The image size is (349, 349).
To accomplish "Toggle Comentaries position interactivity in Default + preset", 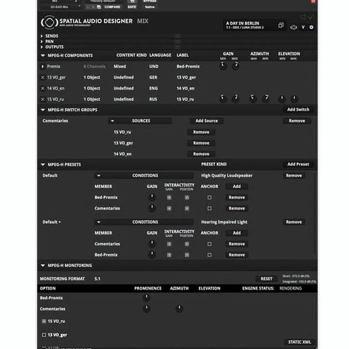I will [x=187, y=244].
